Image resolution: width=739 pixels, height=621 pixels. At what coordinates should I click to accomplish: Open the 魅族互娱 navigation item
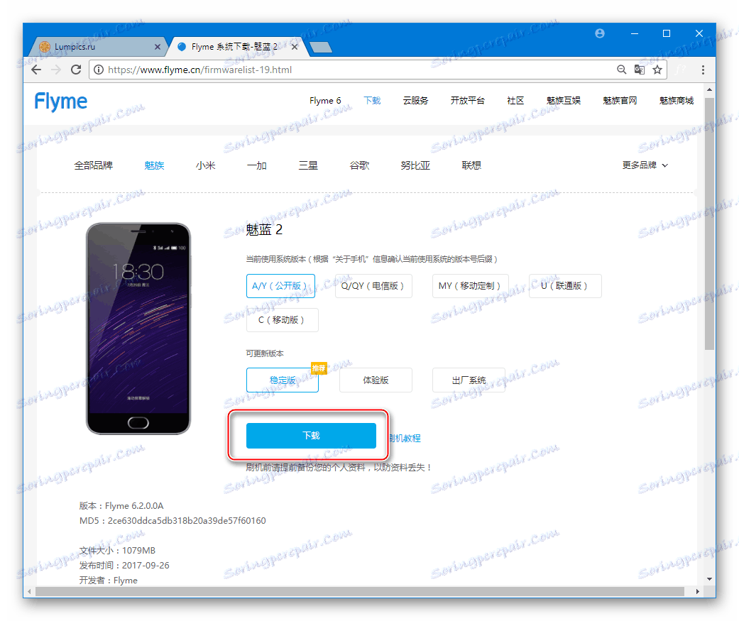(x=563, y=100)
